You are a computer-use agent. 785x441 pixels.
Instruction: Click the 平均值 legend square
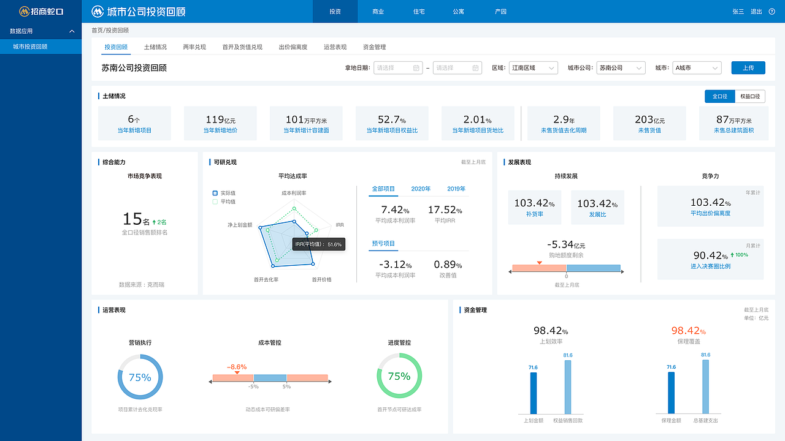coord(215,201)
